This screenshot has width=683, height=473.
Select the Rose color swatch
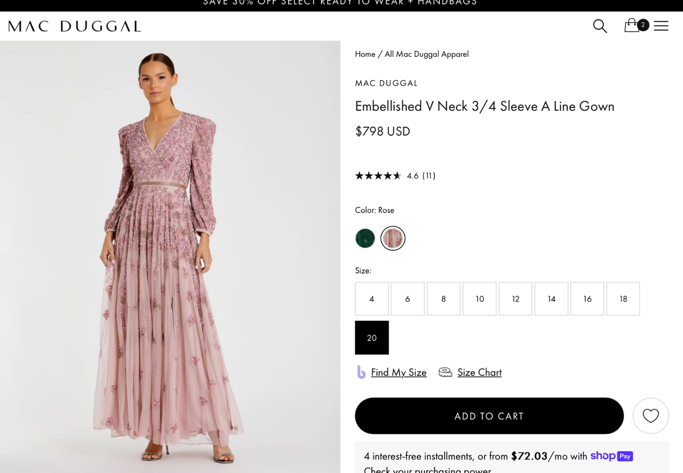coord(393,238)
